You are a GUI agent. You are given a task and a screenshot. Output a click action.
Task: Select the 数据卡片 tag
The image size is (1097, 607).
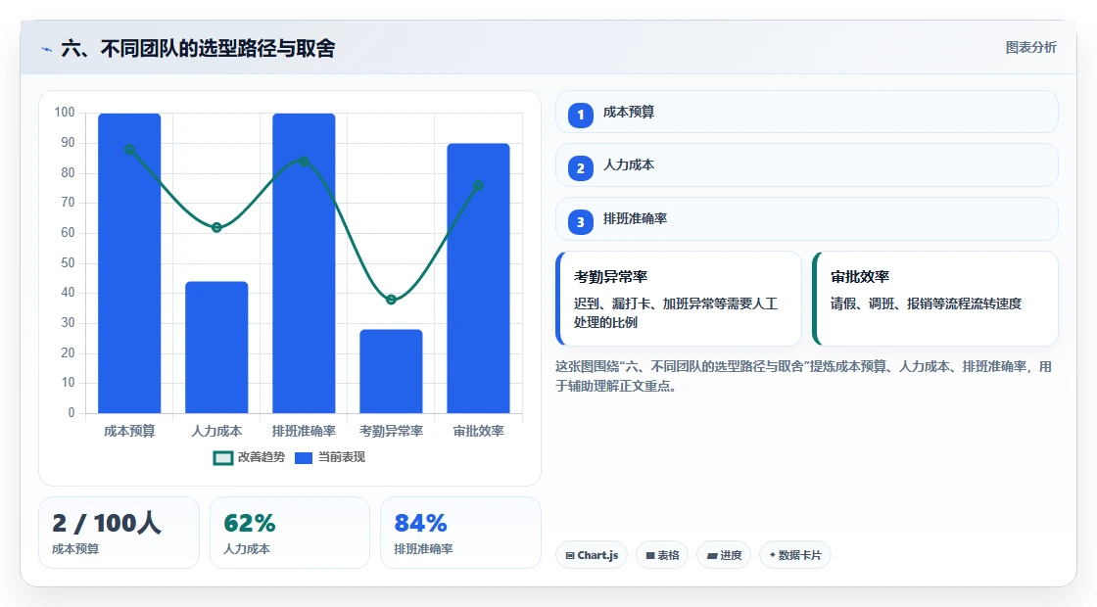794,554
